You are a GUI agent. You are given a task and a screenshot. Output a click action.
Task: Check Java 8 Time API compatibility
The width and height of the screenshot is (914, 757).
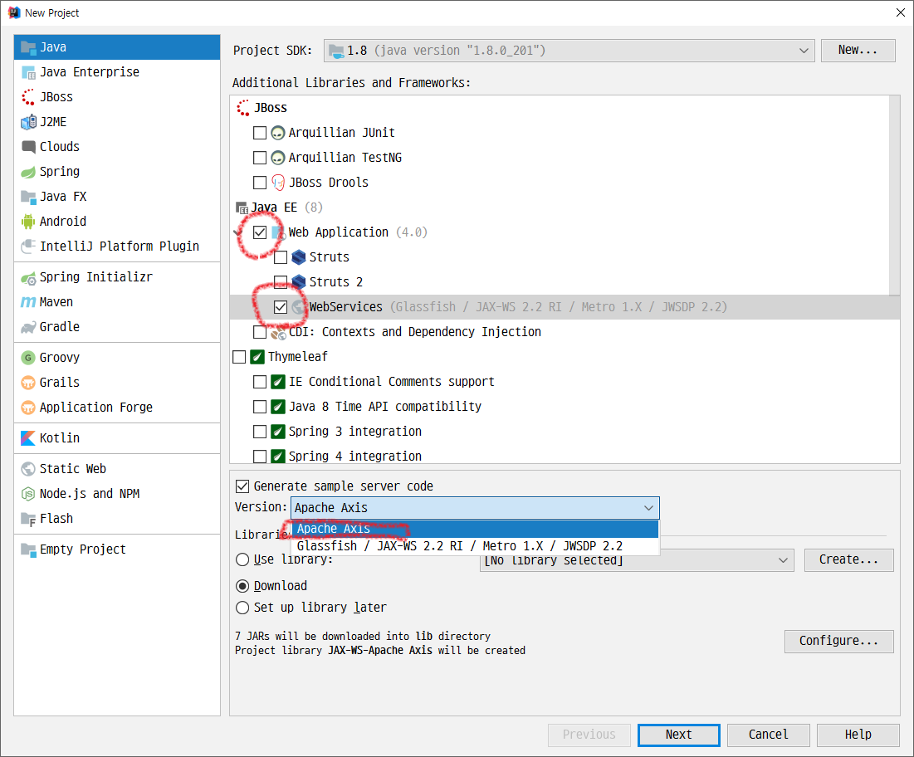260,407
